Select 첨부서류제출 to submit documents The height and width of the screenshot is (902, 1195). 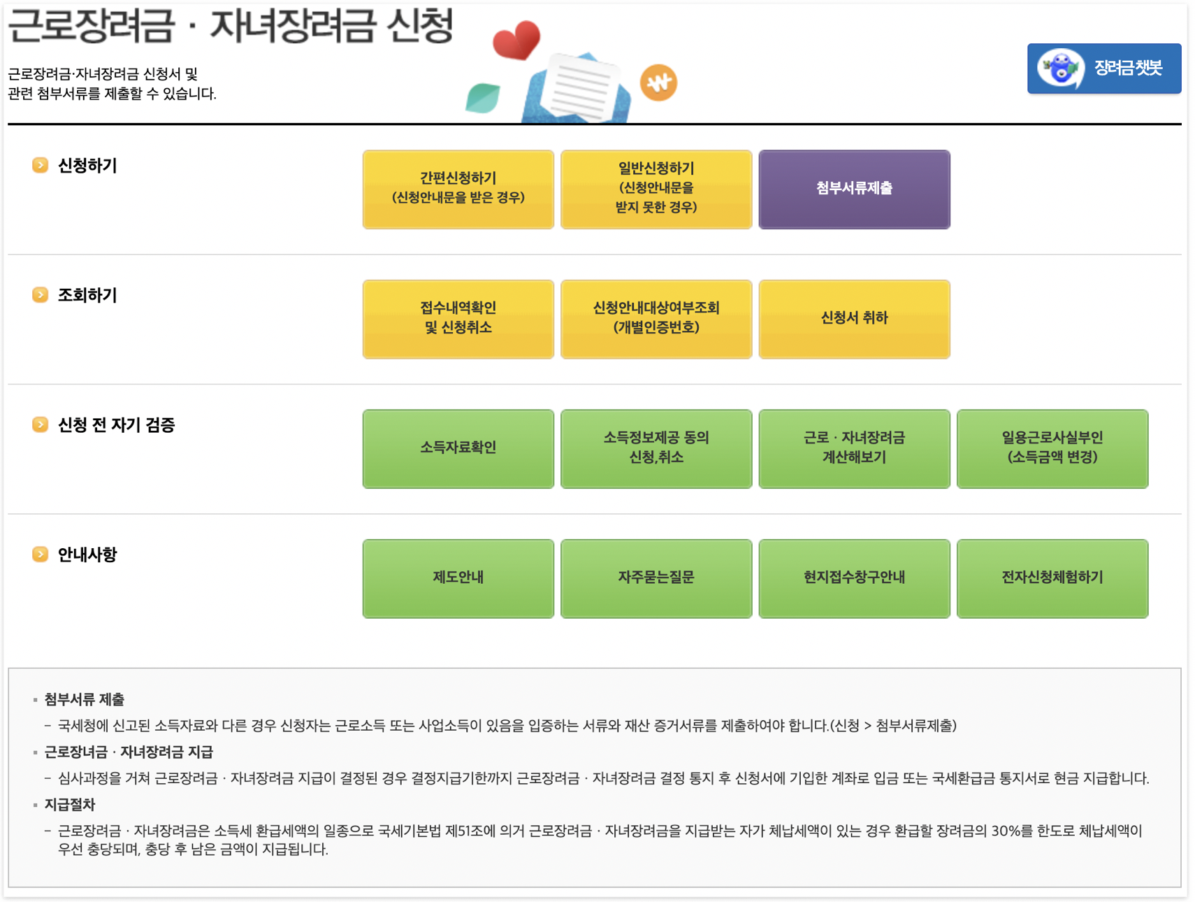point(854,189)
